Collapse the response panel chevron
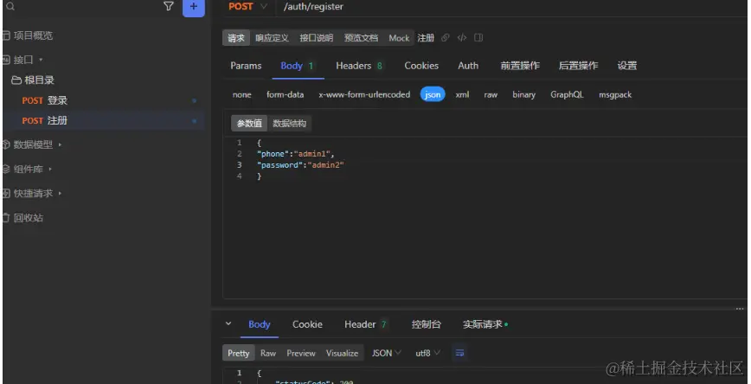This screenshot has width=751, height=384. [x=228, y=324]
